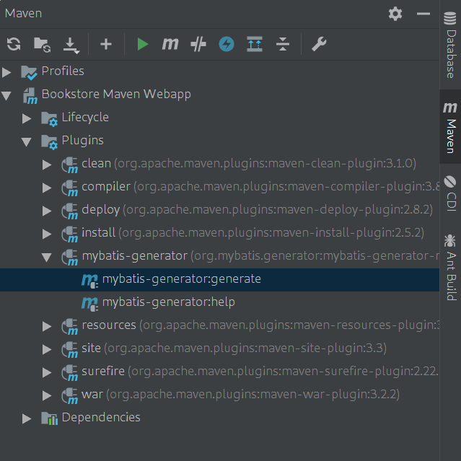This screenshot has height=461, width=461.
Task: Click the clean plugin icon
Action: tap(70, 165)
